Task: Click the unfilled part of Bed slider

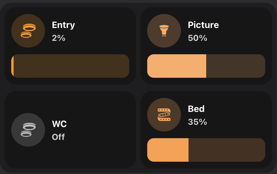Action: (x=227, y=150)
